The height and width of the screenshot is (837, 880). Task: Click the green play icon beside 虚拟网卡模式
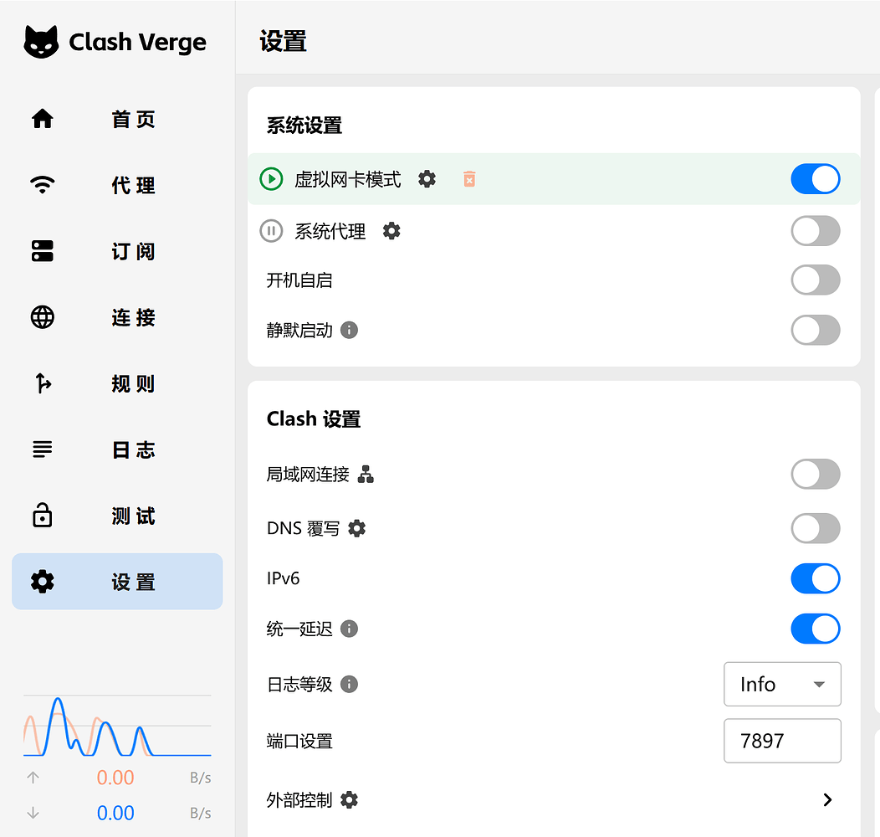pos(271,179)
